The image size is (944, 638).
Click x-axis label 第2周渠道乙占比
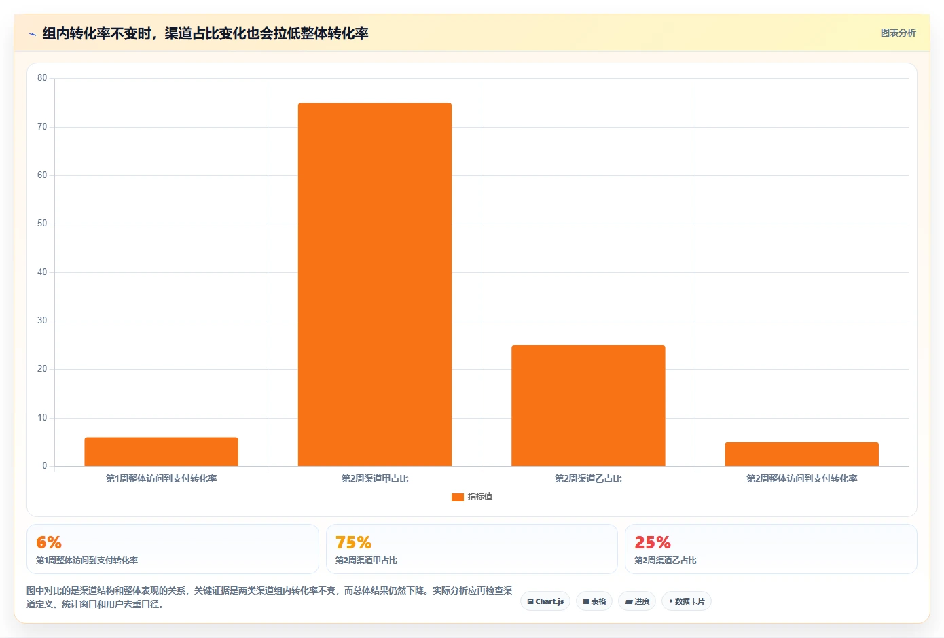click(588, 478)
